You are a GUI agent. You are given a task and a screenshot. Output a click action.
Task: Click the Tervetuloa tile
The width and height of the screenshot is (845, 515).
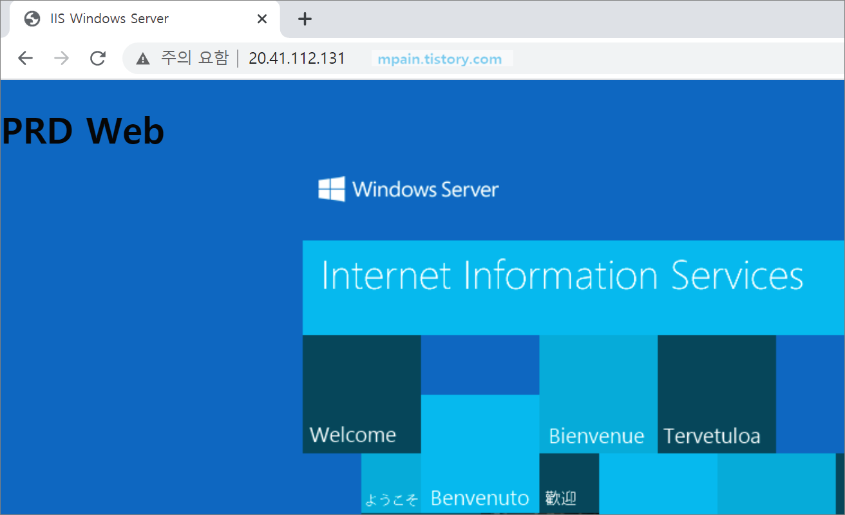pyautogui.click(x=717, y=394)
